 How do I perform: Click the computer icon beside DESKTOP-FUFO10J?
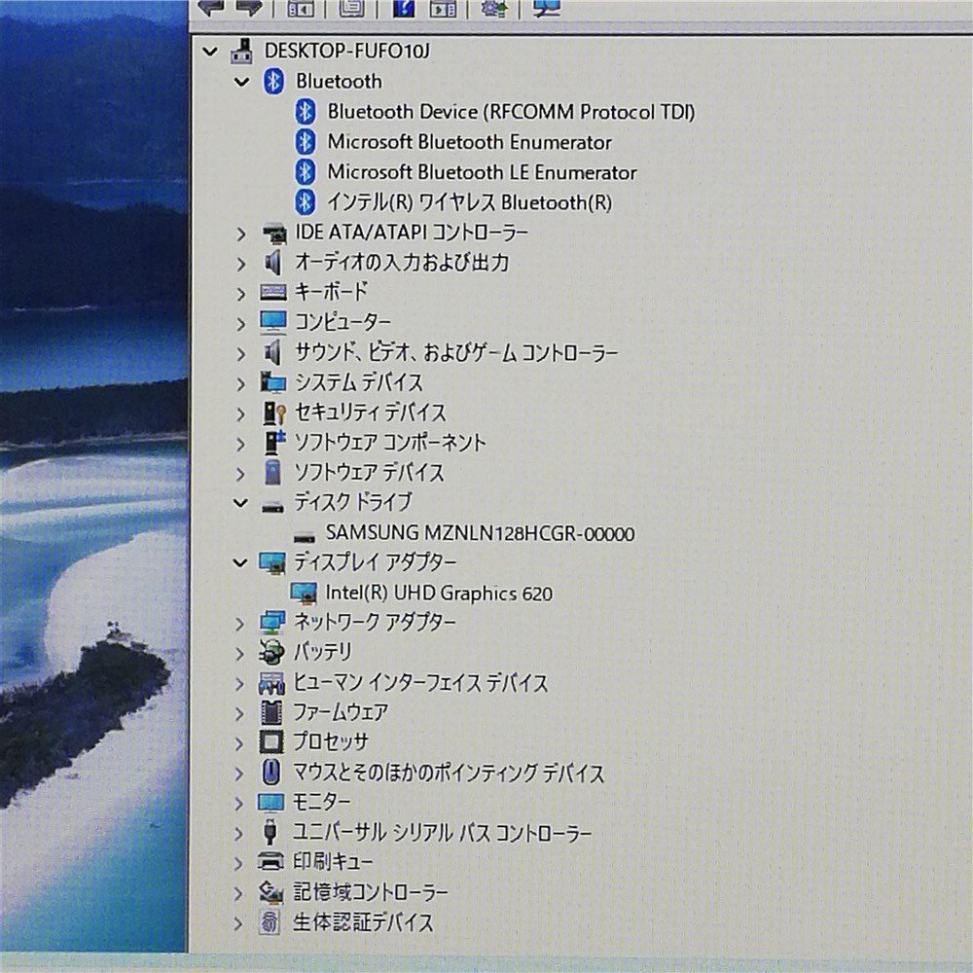point(242,51)
